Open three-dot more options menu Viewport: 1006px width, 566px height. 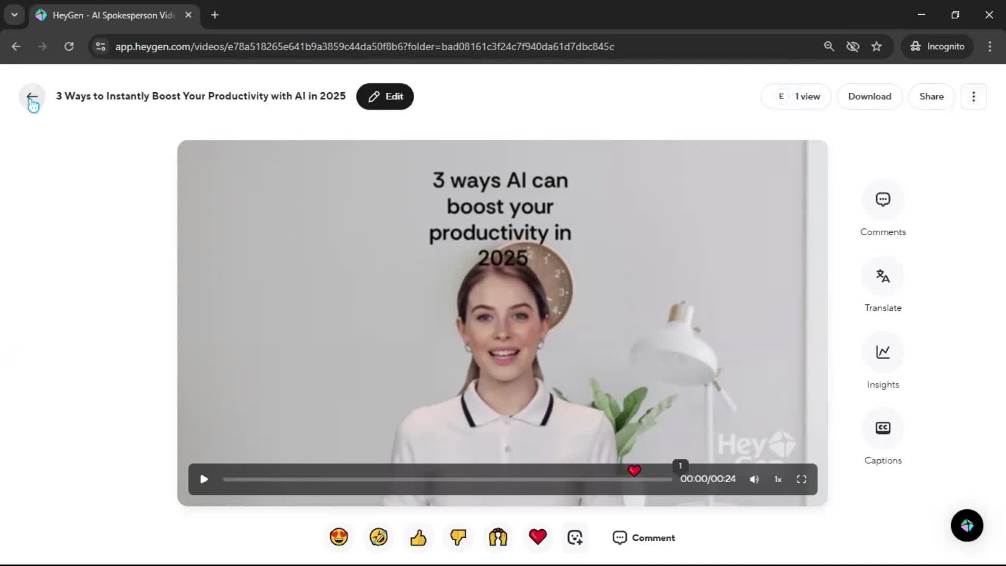974,96
